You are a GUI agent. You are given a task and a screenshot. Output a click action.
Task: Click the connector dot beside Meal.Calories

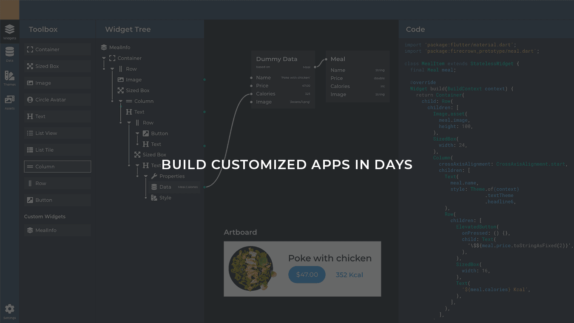205,187
